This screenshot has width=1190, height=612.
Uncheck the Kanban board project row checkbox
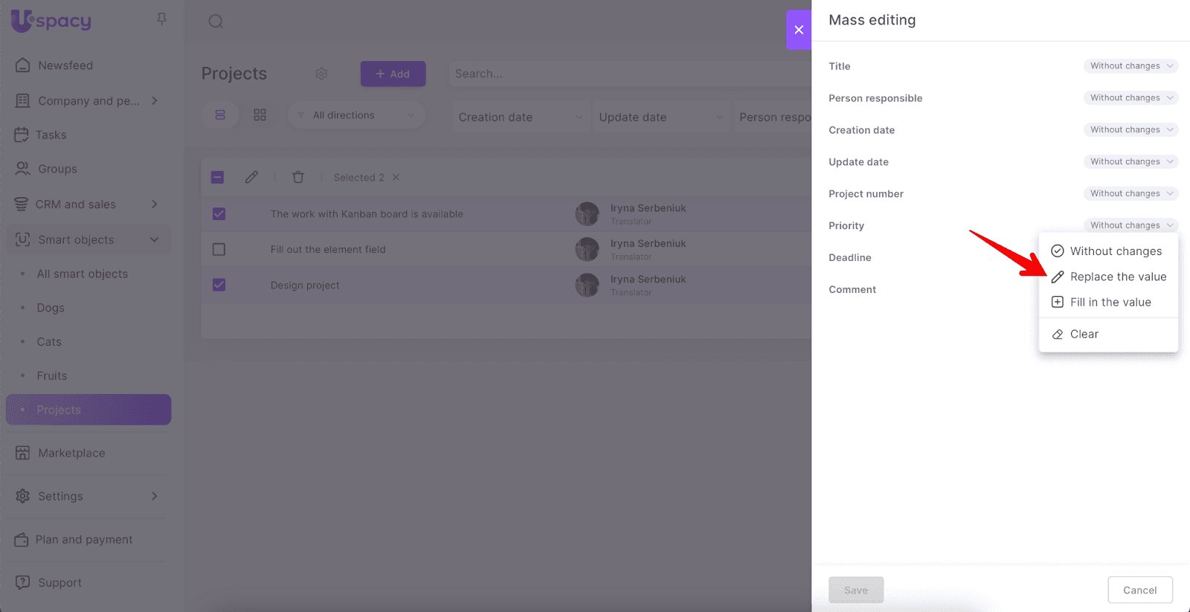tap(219, 214)
